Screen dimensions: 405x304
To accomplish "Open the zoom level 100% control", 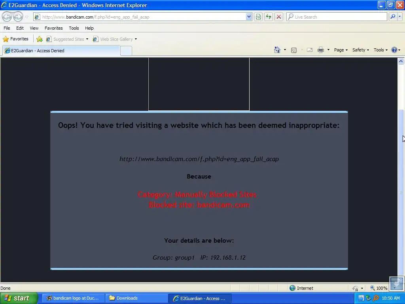I will [x=379, y=288].
